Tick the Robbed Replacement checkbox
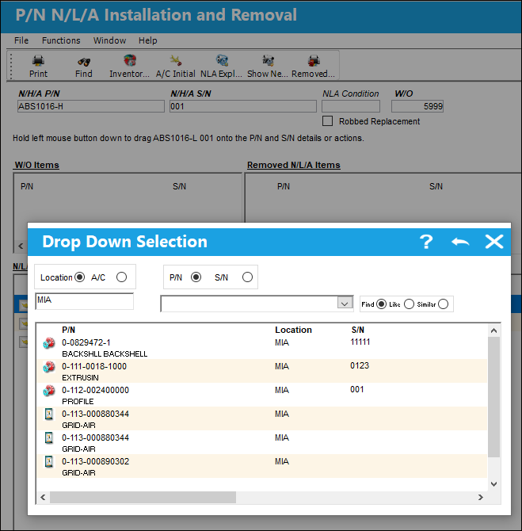The image size is (522, 531). pos(327,121)
